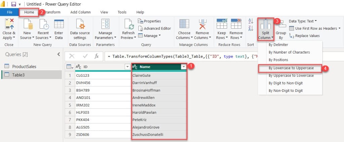Click the cell ALG505

(103, 127)
